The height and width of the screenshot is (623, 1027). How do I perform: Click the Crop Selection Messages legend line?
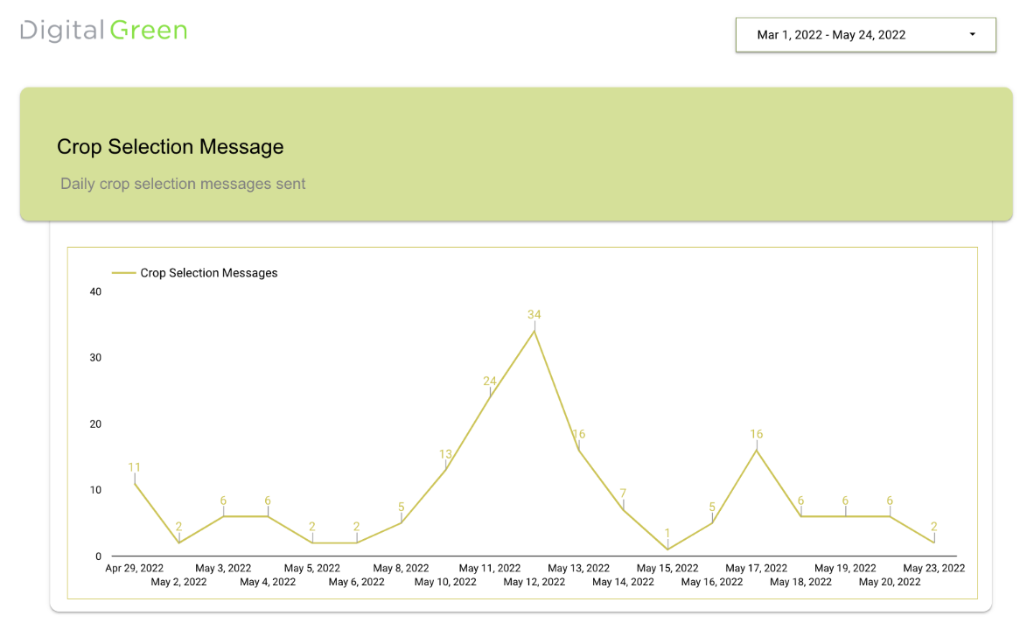click(123, 273)
